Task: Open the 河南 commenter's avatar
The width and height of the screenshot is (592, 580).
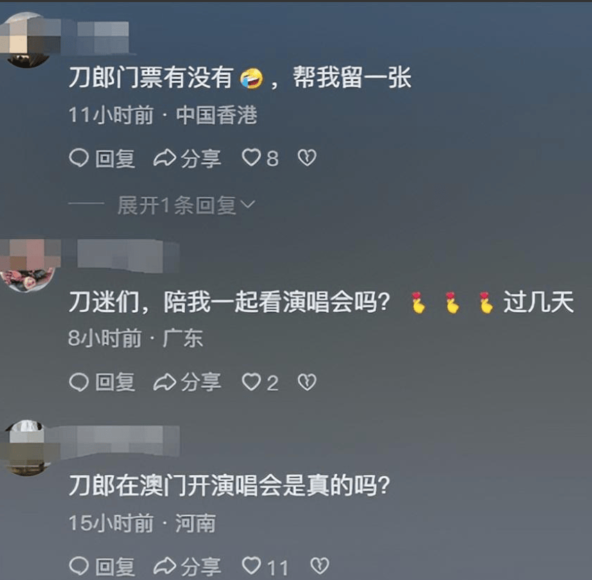Action: point(26,447)
